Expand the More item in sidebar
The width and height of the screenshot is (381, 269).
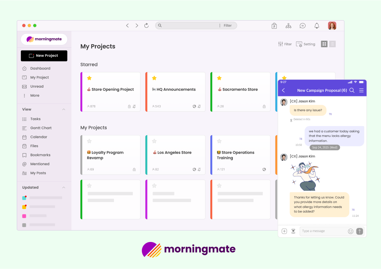34,96
